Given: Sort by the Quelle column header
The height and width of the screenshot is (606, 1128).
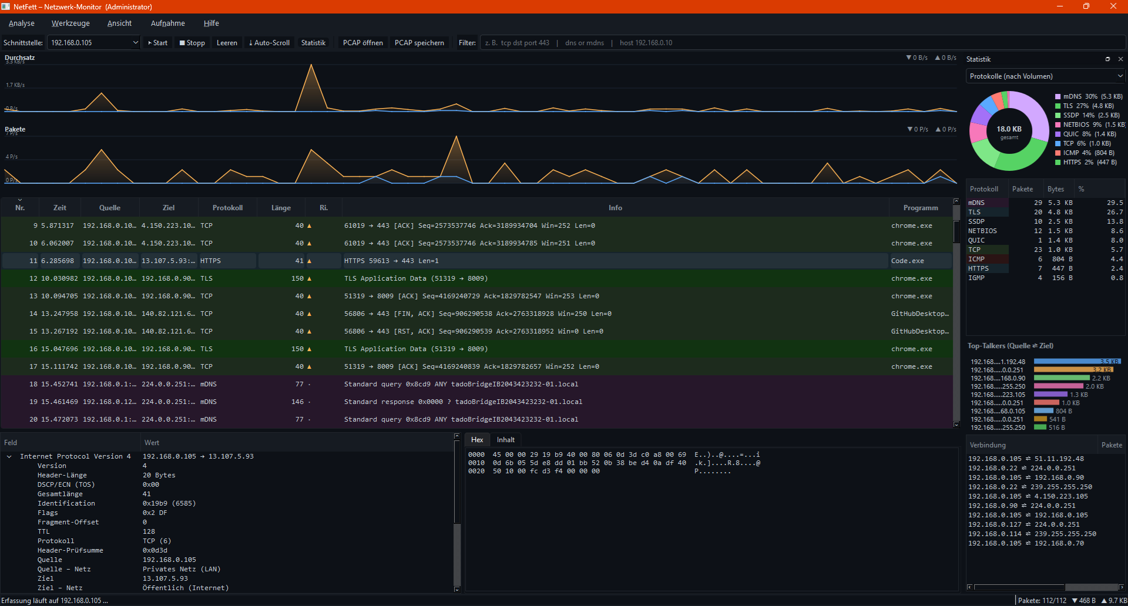Looking at the screenshot, I should tap(110, 208).
